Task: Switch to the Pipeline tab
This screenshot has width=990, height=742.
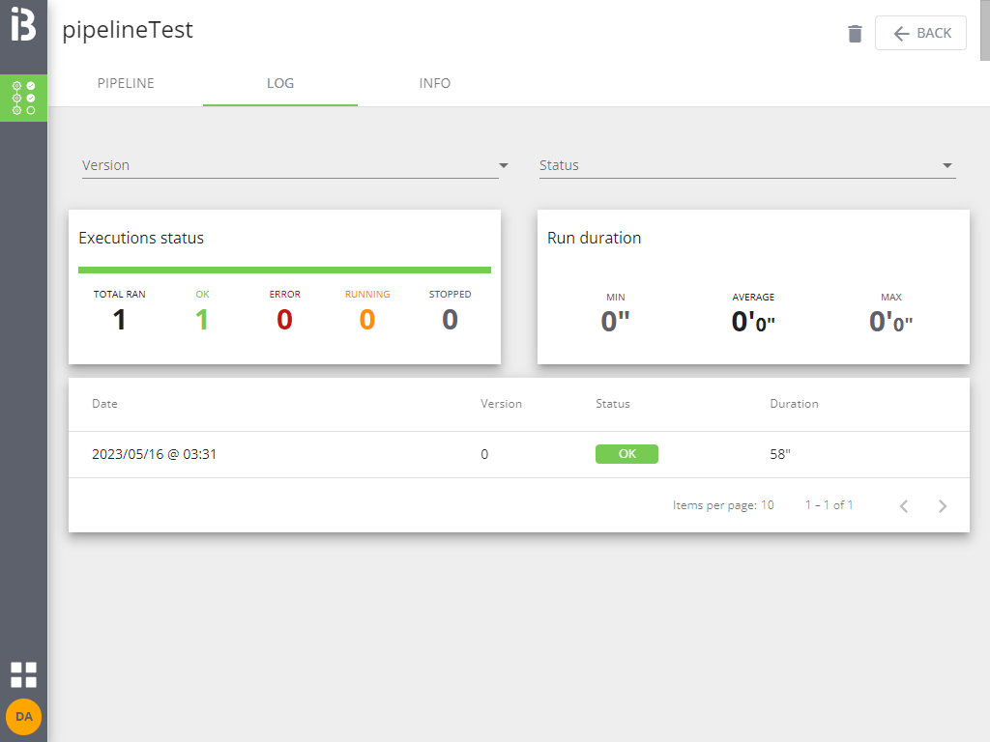Action: click(126, 83)
